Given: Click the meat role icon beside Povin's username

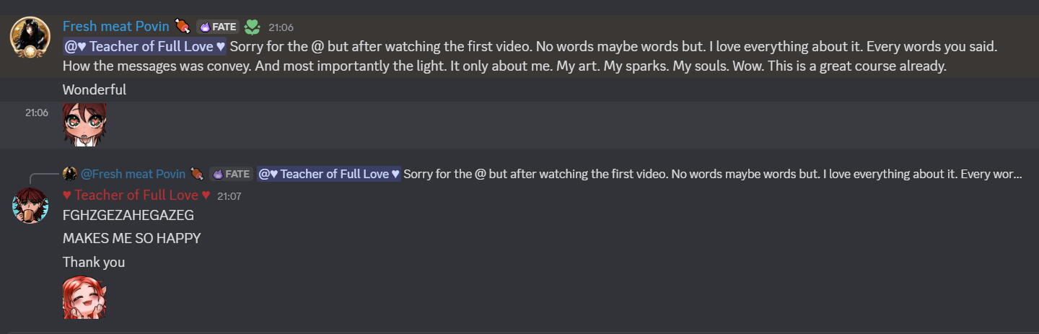Looking at the screenshot, I should pyautogui.click(x=182, y=27).
